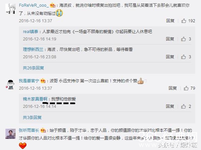Reply to 理想新西兰's comment
201x150 pixels.
(x=170, y=57)
